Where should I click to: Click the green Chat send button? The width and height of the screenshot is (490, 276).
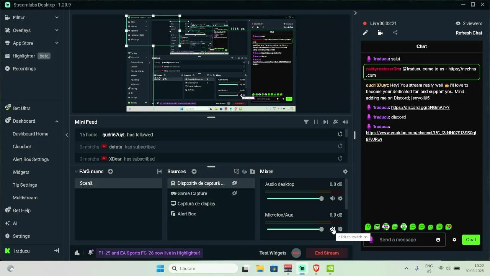pos(471,240)
